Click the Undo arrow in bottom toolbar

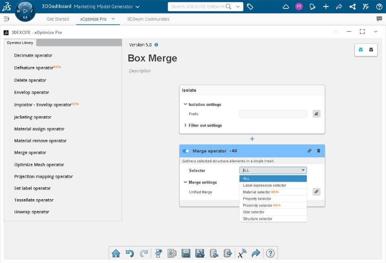130,253
